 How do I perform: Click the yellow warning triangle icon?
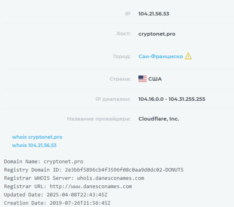[188, 56]
